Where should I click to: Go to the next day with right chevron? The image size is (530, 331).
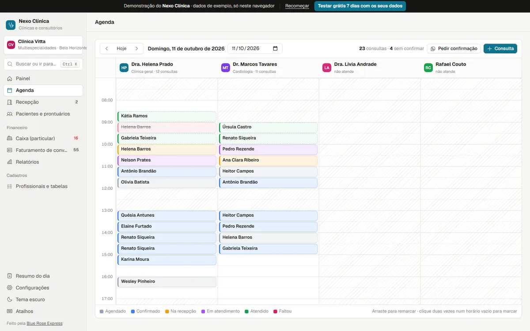click(137, 49)
